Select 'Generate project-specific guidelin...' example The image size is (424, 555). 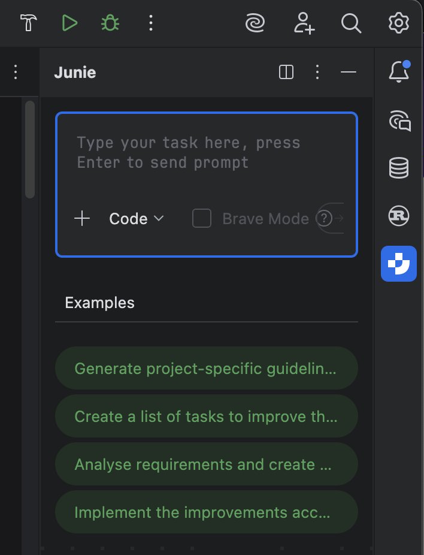(x=207, y=368)
